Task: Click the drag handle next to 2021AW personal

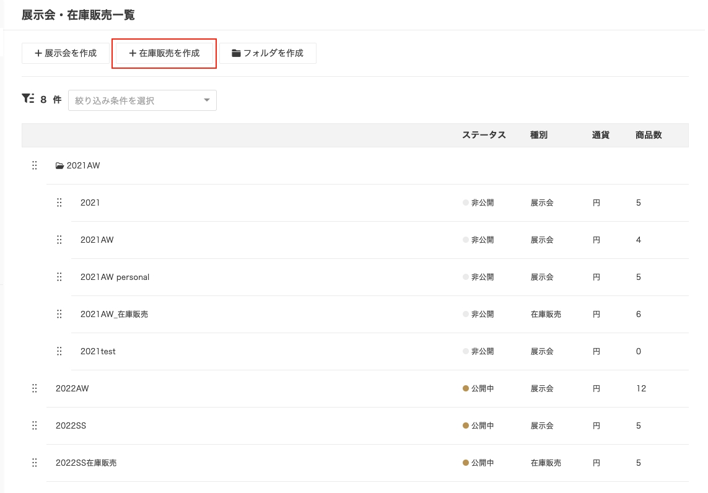Action: pos(59,277)
